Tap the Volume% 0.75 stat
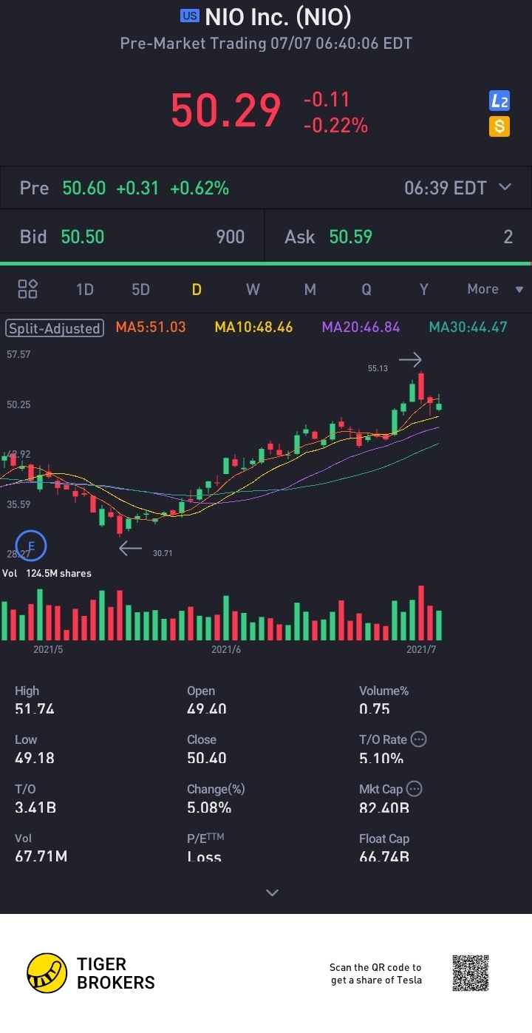532x1033 pixels. coord(384,700)
